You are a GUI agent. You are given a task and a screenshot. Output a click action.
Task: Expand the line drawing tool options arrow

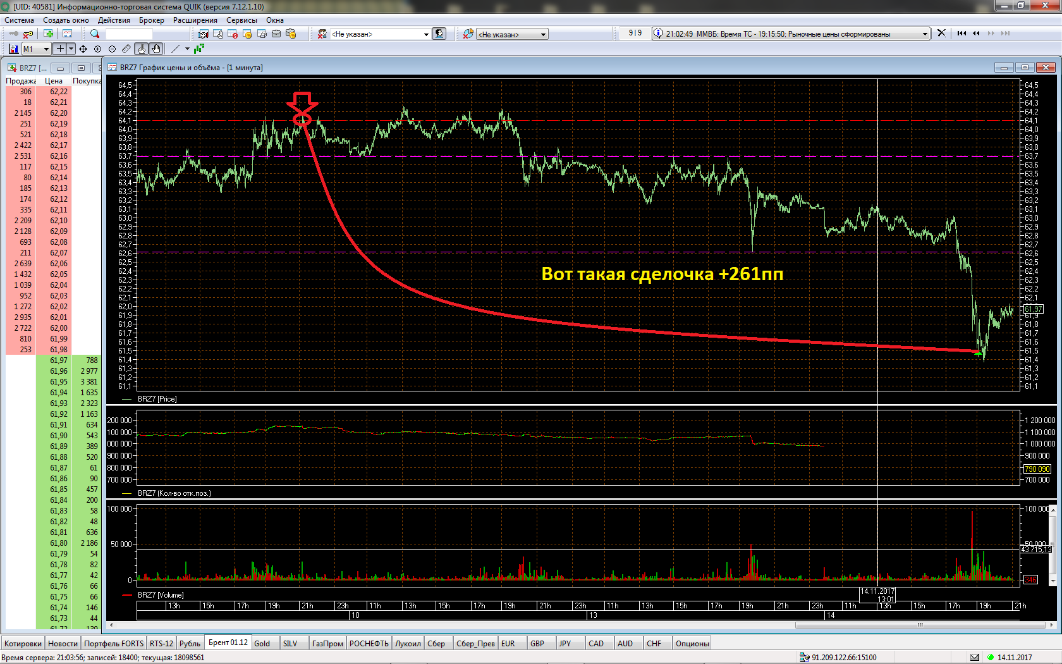click(187, 49)
